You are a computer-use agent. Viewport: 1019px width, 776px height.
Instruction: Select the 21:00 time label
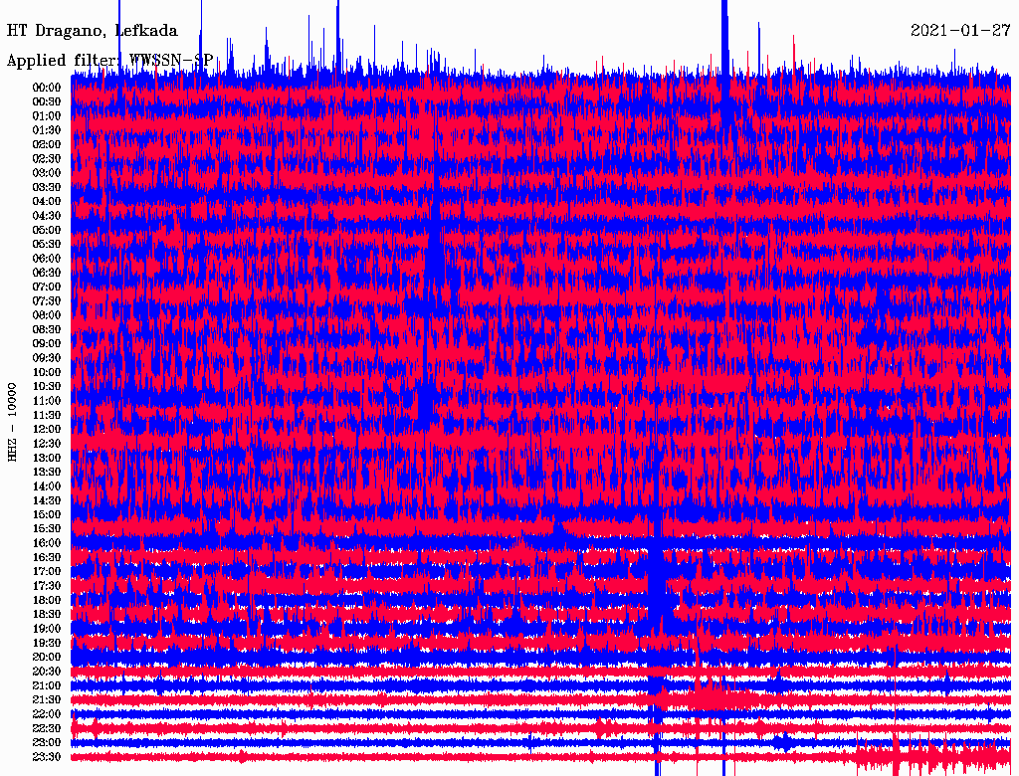[47, 685]
